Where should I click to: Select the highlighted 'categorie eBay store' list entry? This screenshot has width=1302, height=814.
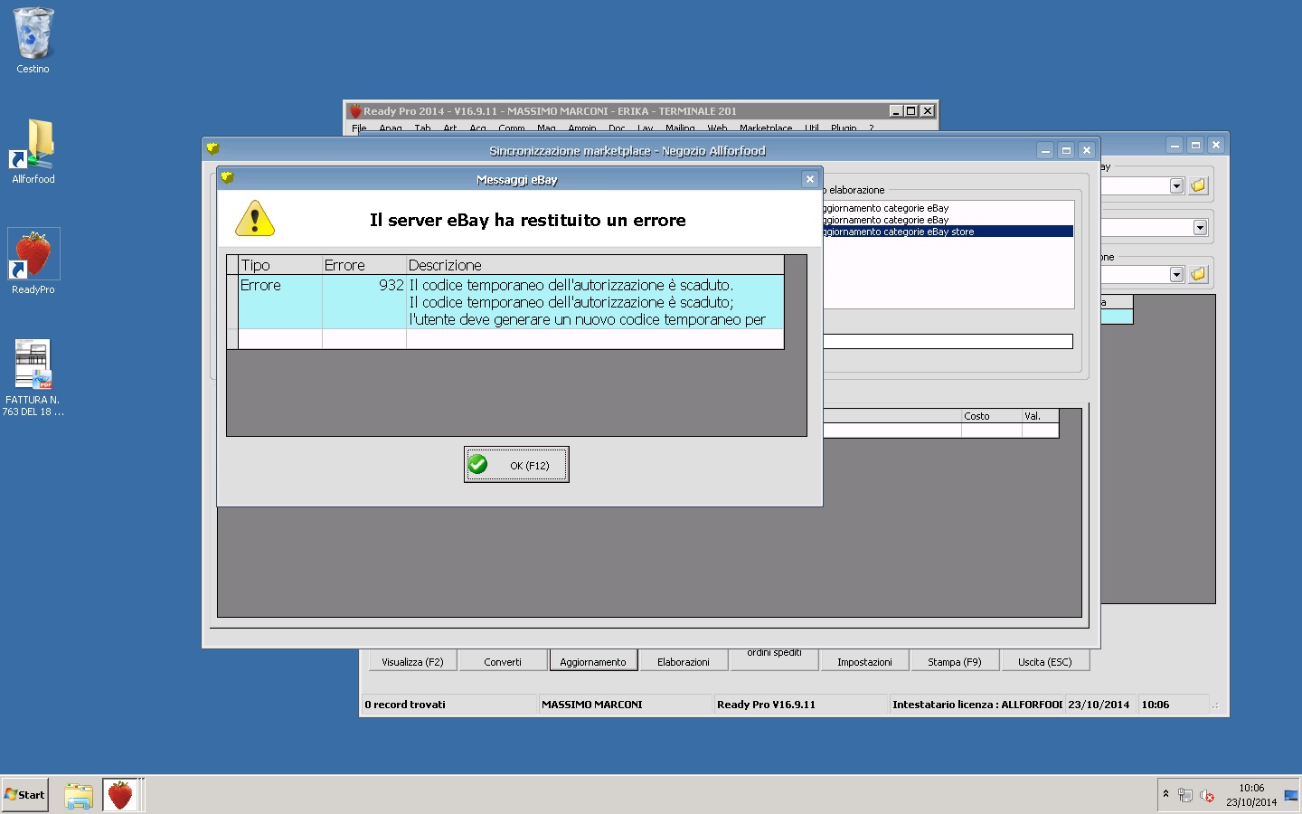[948, 232]
